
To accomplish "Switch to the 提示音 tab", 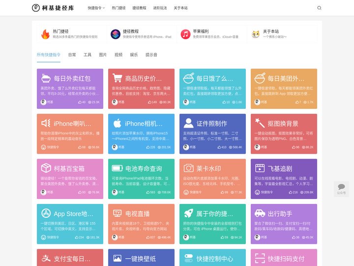I will [151, 55].
